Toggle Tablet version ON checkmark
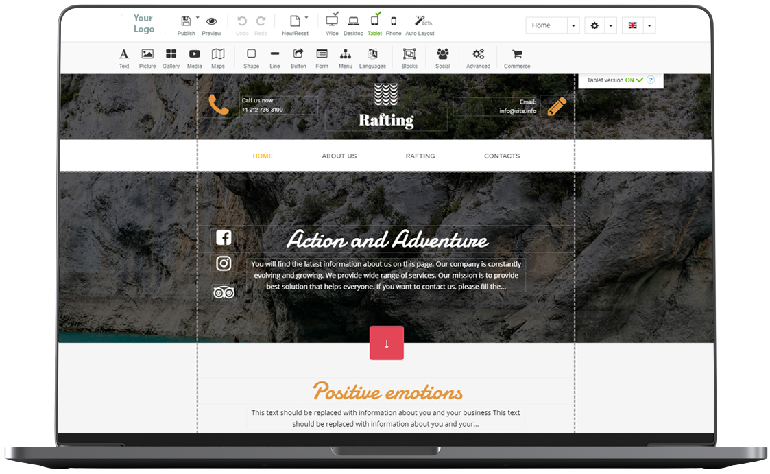 639,80
